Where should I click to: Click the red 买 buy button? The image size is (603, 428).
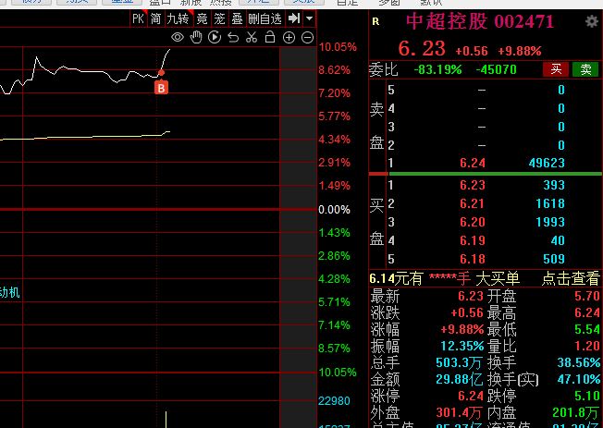556,69
